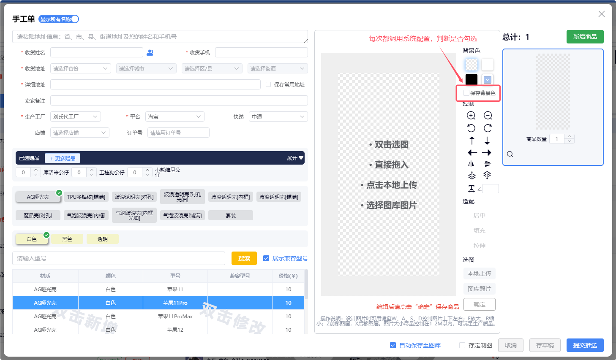Screen dimensions: 616x360
Task: Click the 新增商品 button
Action: tap(585, 37)
